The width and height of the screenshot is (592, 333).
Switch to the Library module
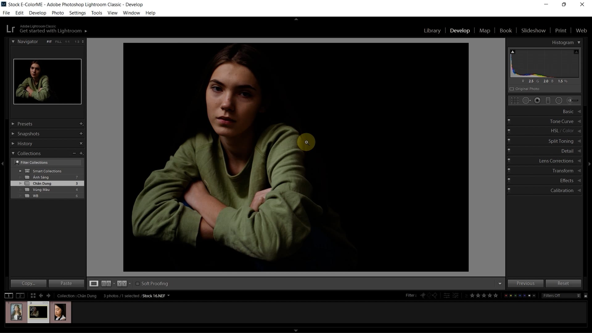coord(432,31)
